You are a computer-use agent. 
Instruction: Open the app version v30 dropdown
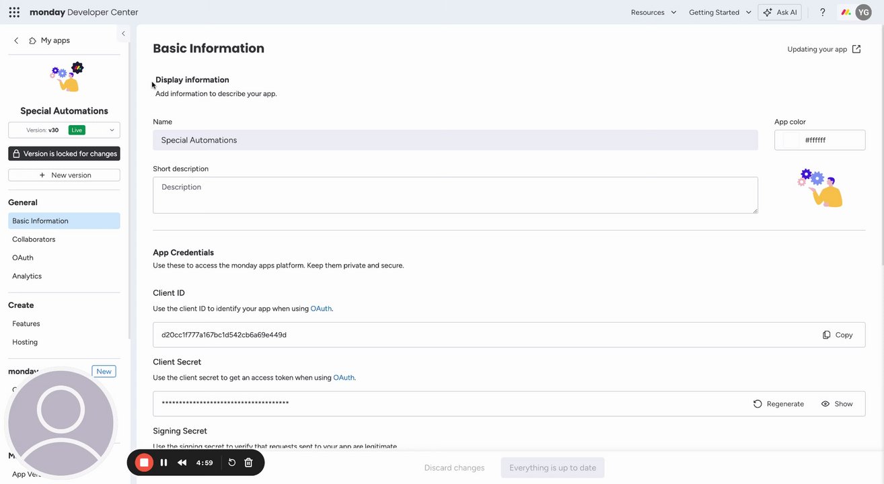tap(64, 130)
